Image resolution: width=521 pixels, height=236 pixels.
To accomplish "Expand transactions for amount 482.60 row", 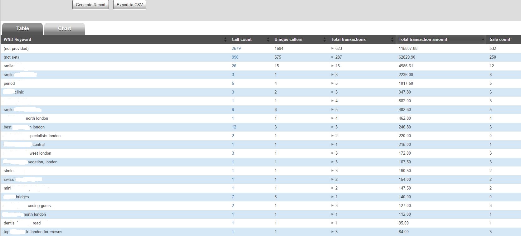I will point(333,109).
